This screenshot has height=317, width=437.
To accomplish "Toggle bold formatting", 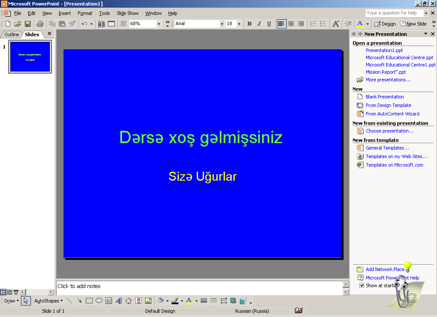I will coord(249,24).
